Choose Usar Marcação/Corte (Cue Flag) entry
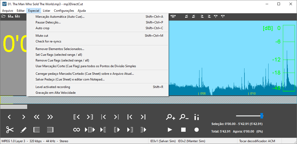Screen dimensions: 297x144 (97, 66)
